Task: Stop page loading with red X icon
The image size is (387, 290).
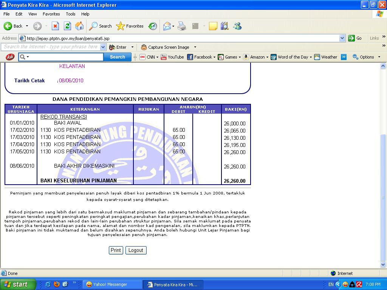Action: 55,26
